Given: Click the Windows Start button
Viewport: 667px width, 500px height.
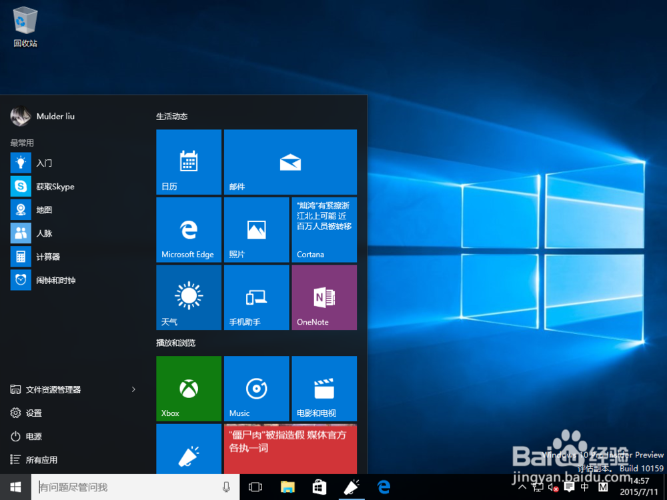Looking at the screenshot, I should 15,487.
